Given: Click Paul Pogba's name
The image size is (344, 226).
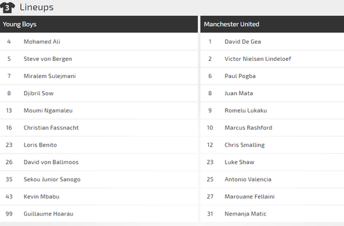Looking at the screenshot, I should tap(240, 76).
